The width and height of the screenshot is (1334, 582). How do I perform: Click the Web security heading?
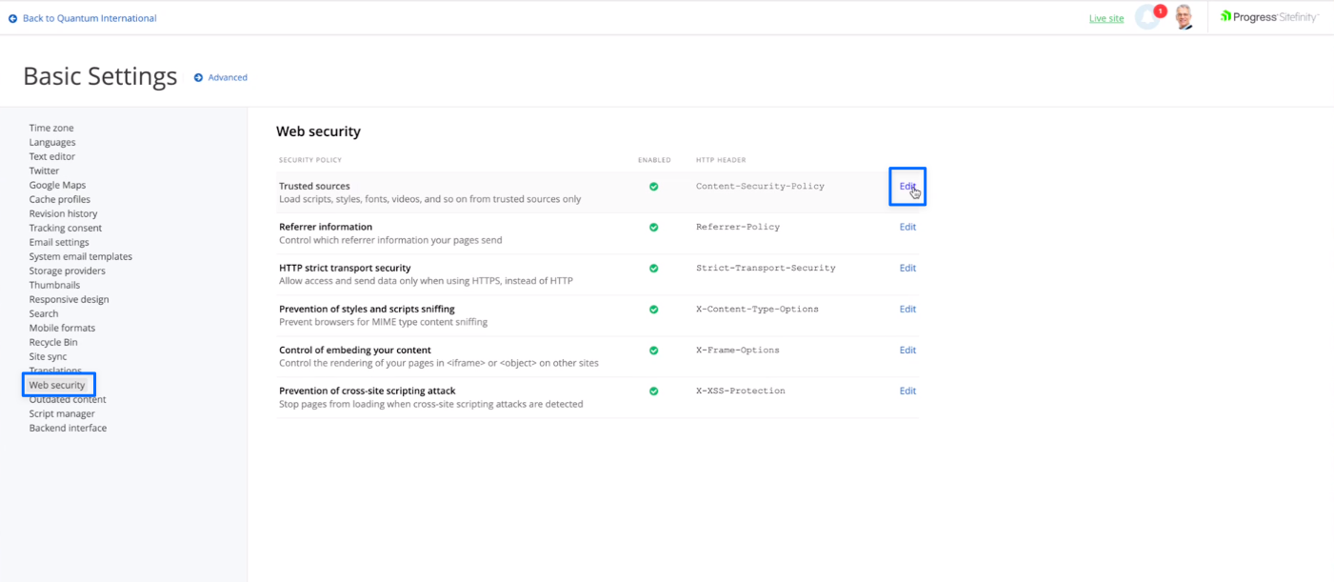(318, 131)
